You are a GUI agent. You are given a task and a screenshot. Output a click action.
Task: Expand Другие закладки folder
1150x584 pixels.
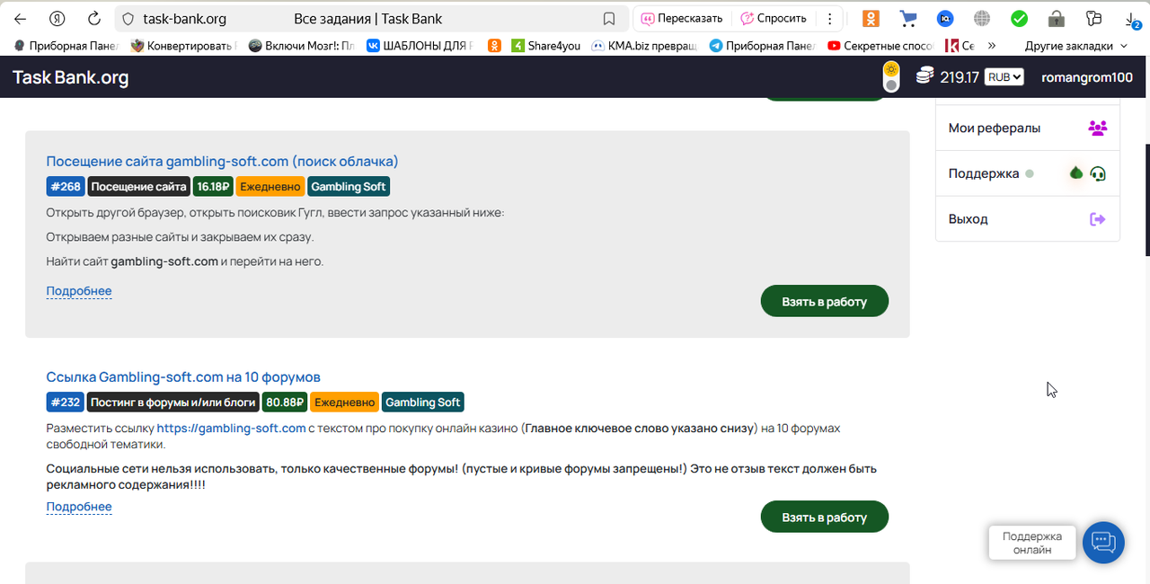pyautogui.click(x=1075, y=46)
